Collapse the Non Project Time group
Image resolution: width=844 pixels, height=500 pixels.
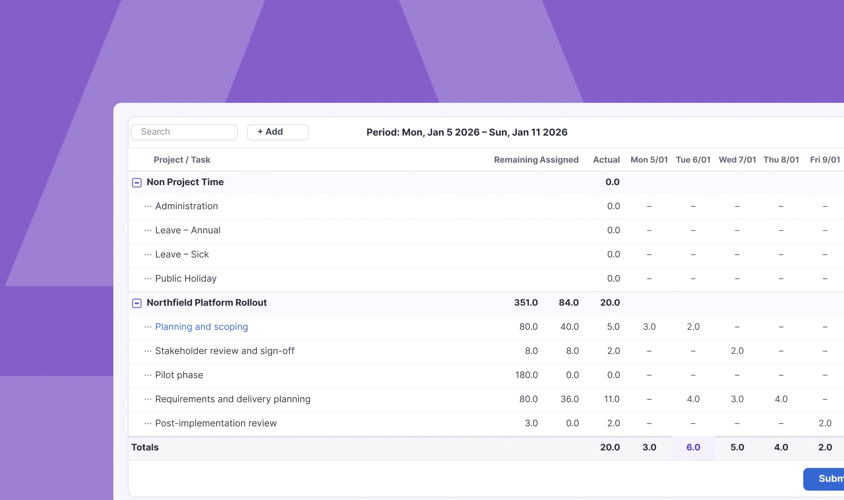137,182
